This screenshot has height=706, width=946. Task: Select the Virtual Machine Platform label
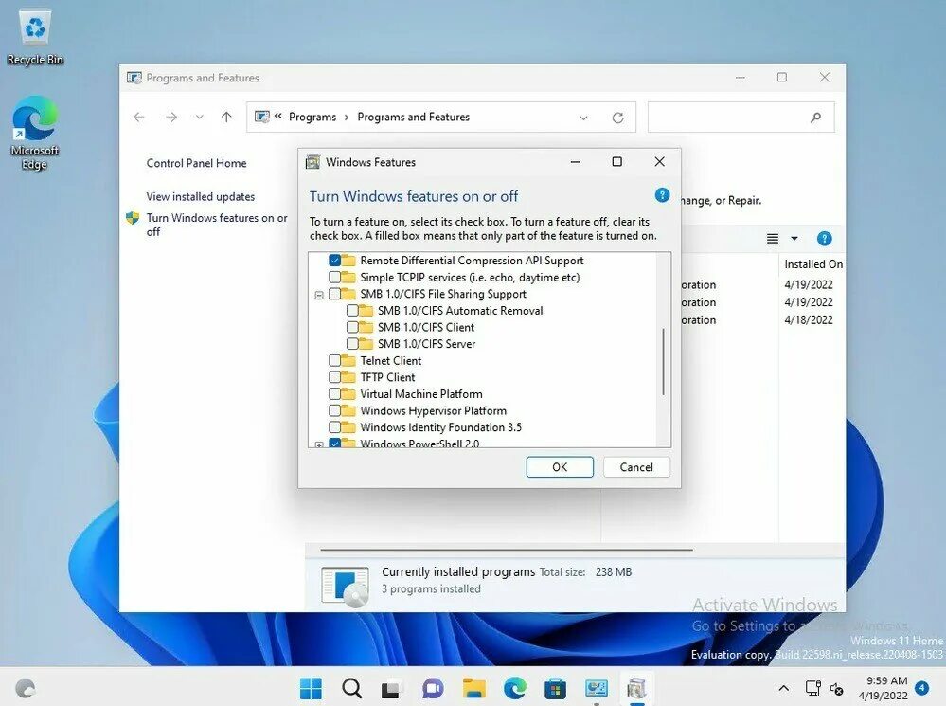(x=421, y=394)
